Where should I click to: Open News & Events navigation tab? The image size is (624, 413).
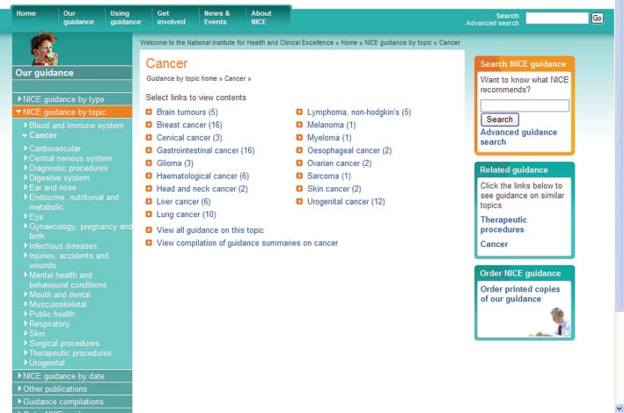(x=217, y=18)
